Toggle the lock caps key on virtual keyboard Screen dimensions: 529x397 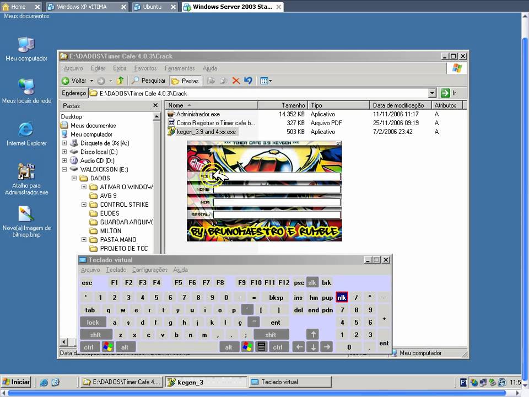(93, 323)
